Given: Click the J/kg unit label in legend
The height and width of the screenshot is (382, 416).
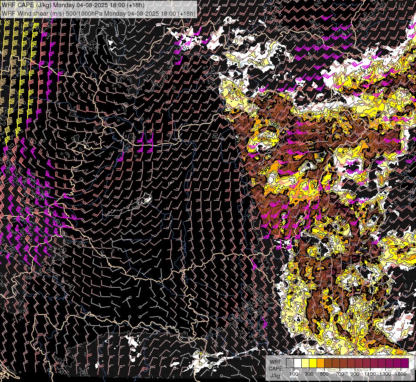Looking at the screenshot, I should coord(275,375).
